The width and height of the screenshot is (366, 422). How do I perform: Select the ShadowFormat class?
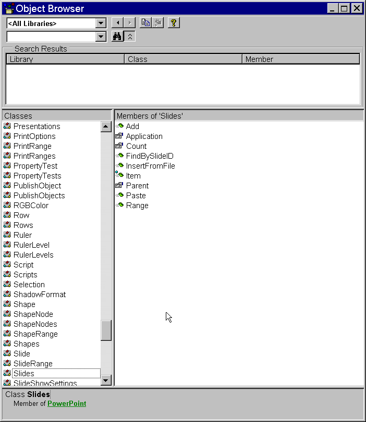40,295
